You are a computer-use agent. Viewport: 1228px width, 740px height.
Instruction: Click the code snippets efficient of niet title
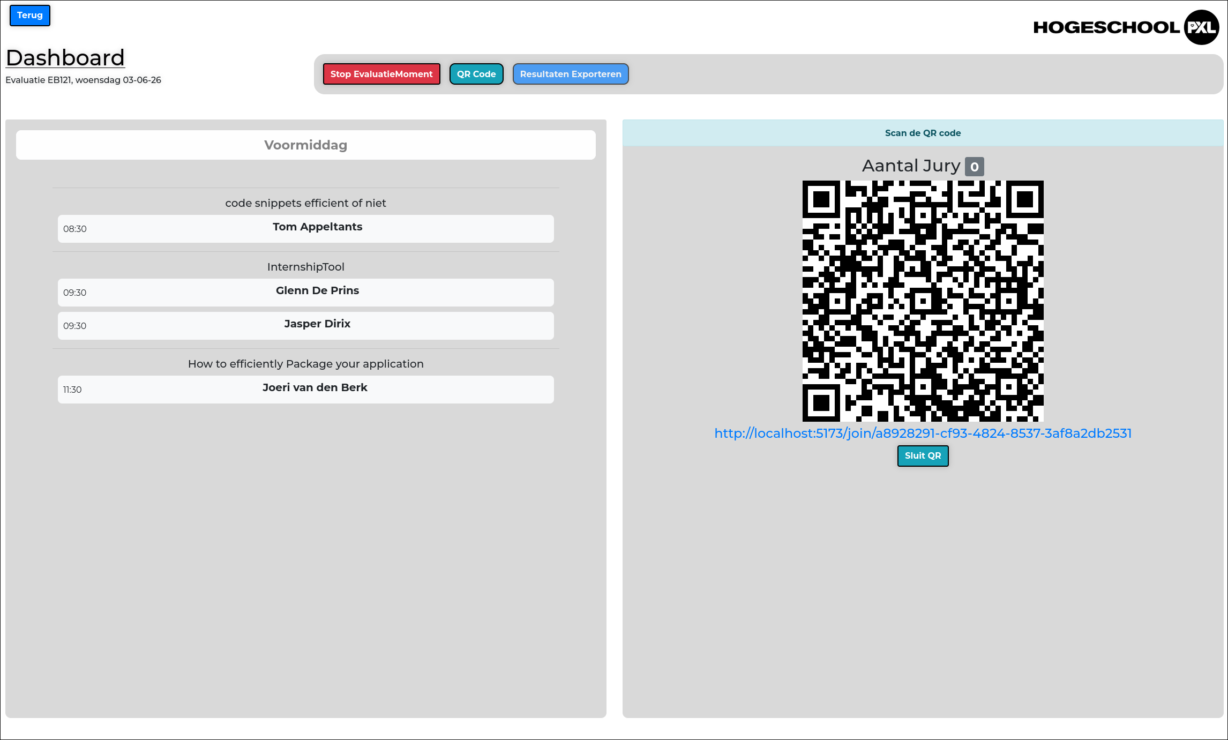[x=305, y=203]
